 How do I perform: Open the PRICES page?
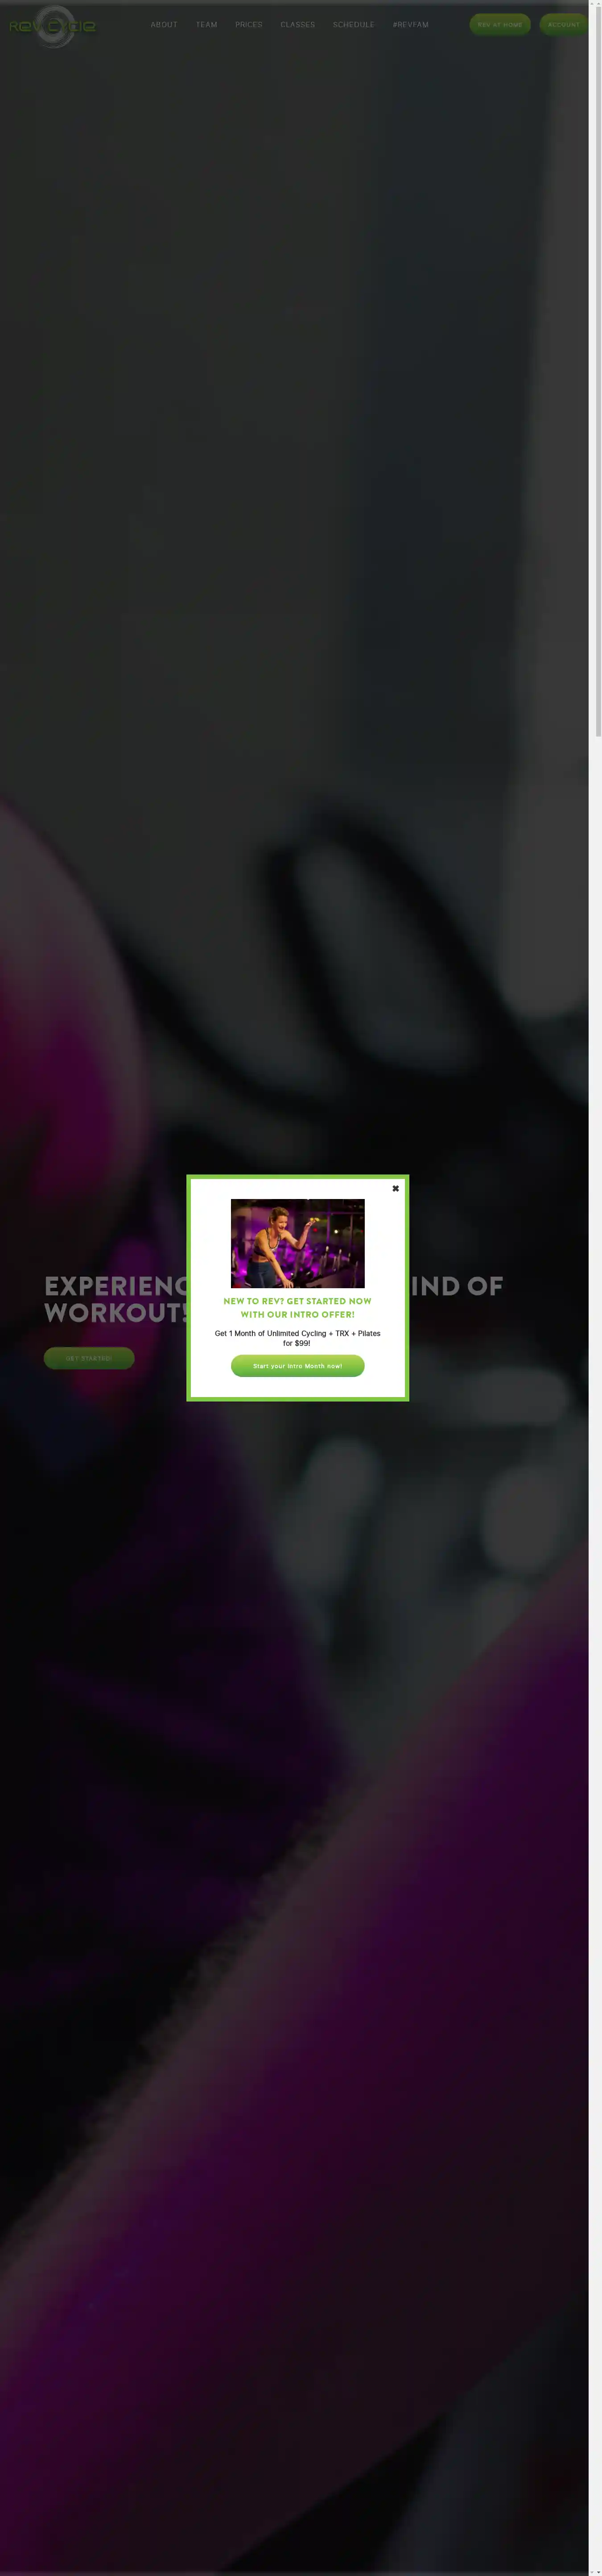(249, 25)
